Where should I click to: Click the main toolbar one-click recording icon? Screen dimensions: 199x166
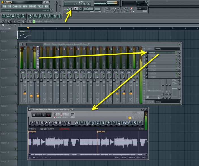tap(40, 16)
